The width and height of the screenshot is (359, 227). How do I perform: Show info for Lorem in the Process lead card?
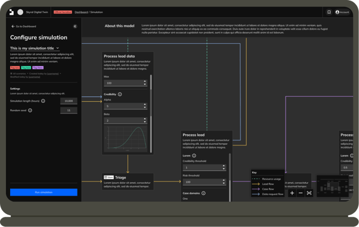[194, 155]
